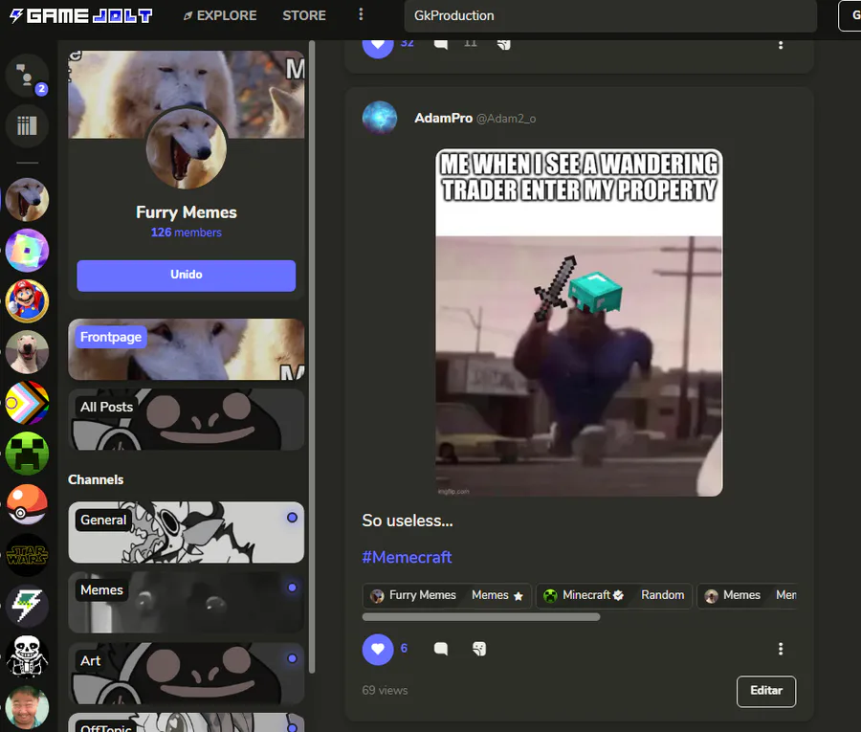Click the third community tag labeled Memes
861x732 pixels.
[734, 595]
